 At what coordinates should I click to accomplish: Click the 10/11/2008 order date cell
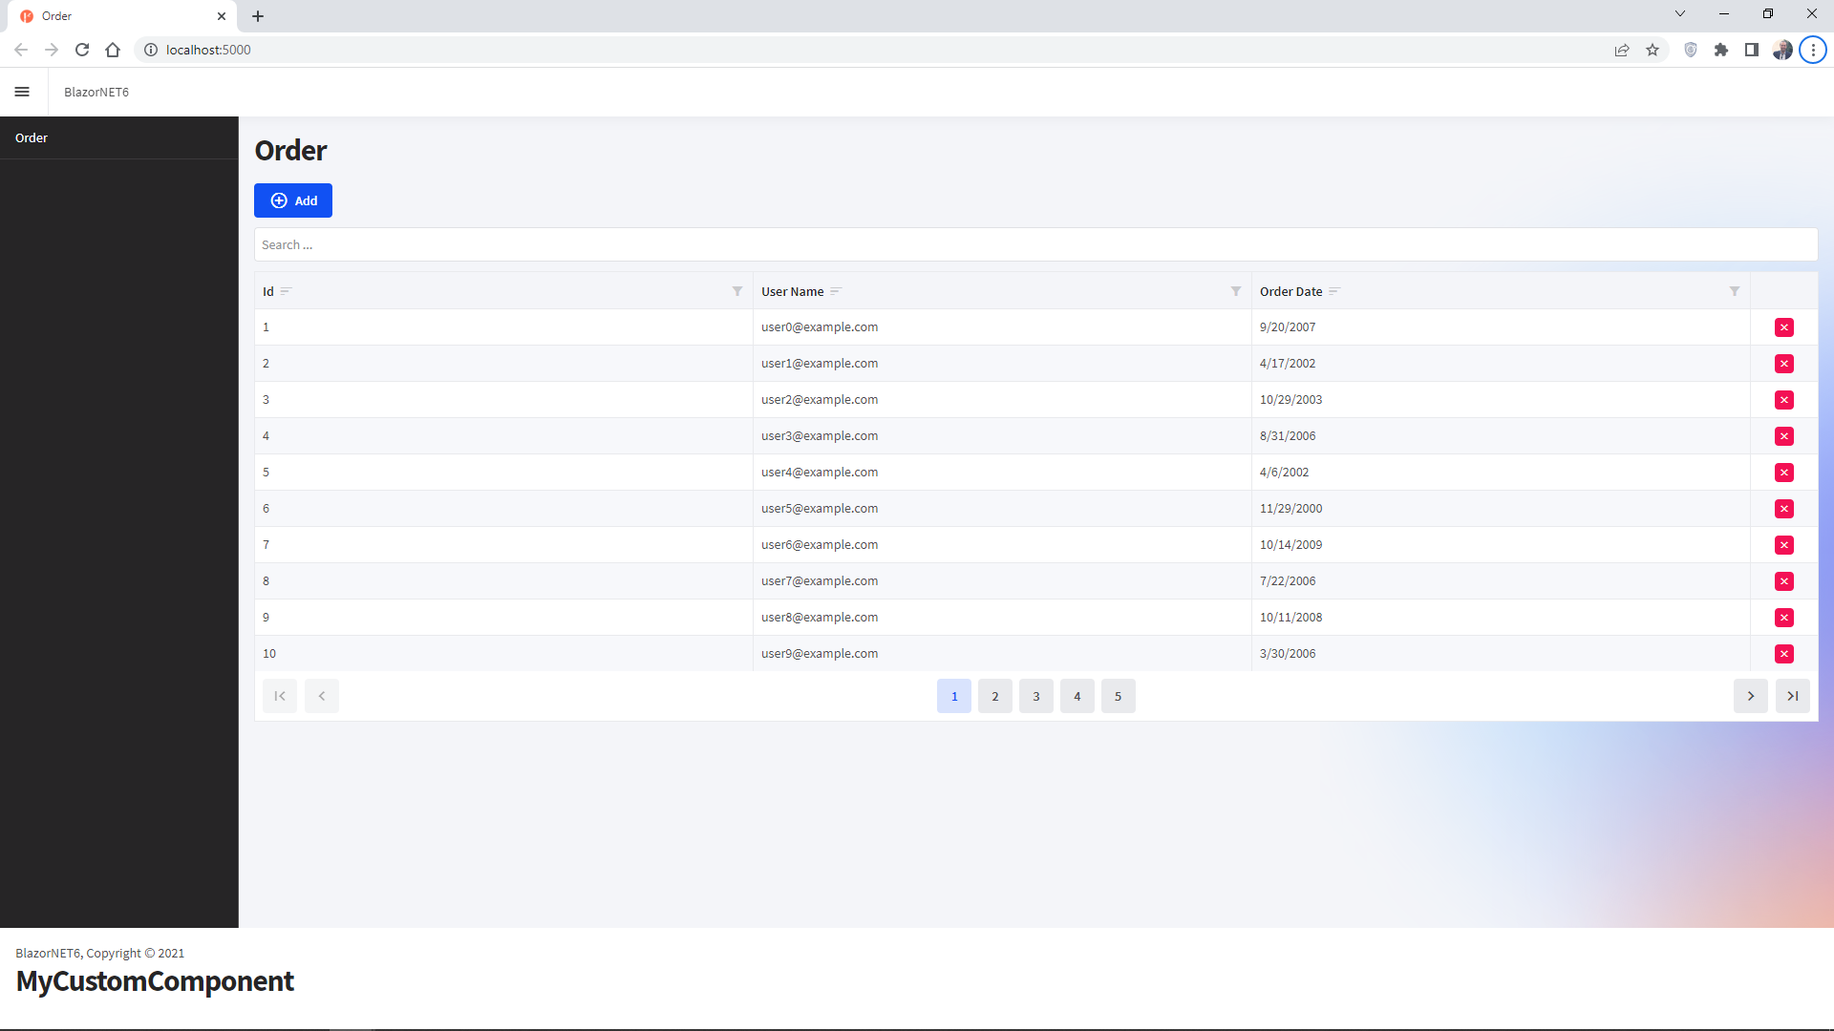[1501, 618]
